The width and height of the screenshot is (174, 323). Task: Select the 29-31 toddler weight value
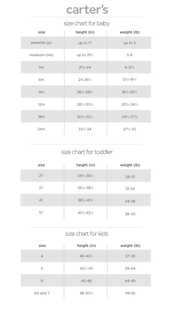coord(130,177)
